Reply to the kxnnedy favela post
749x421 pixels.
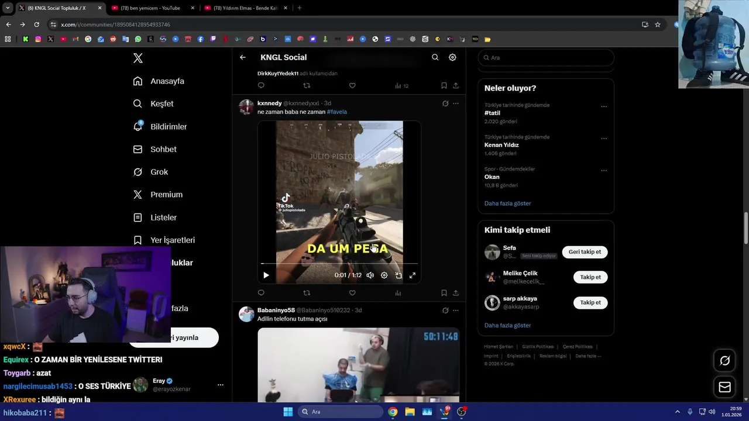[x=261, y=293]
